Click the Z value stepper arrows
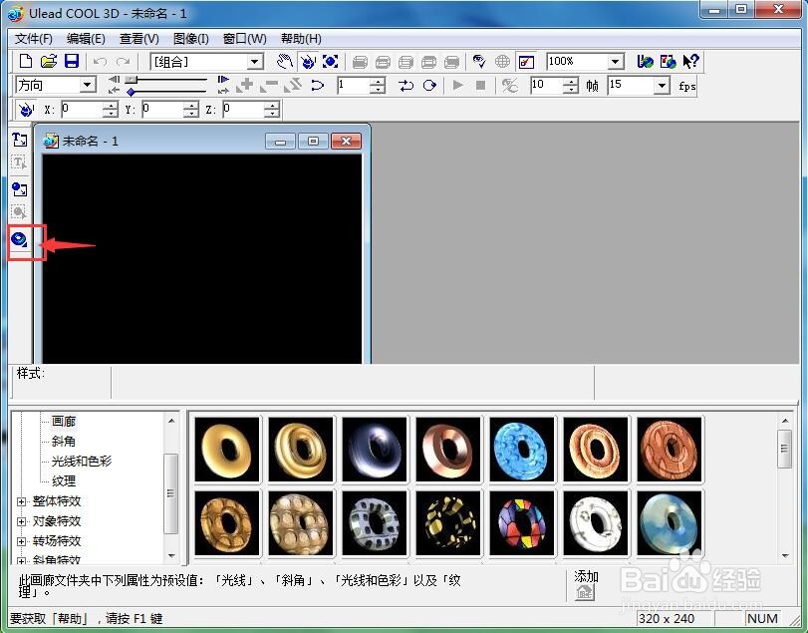The width and height of the screenshot is (808, 633). coord(272,109)
